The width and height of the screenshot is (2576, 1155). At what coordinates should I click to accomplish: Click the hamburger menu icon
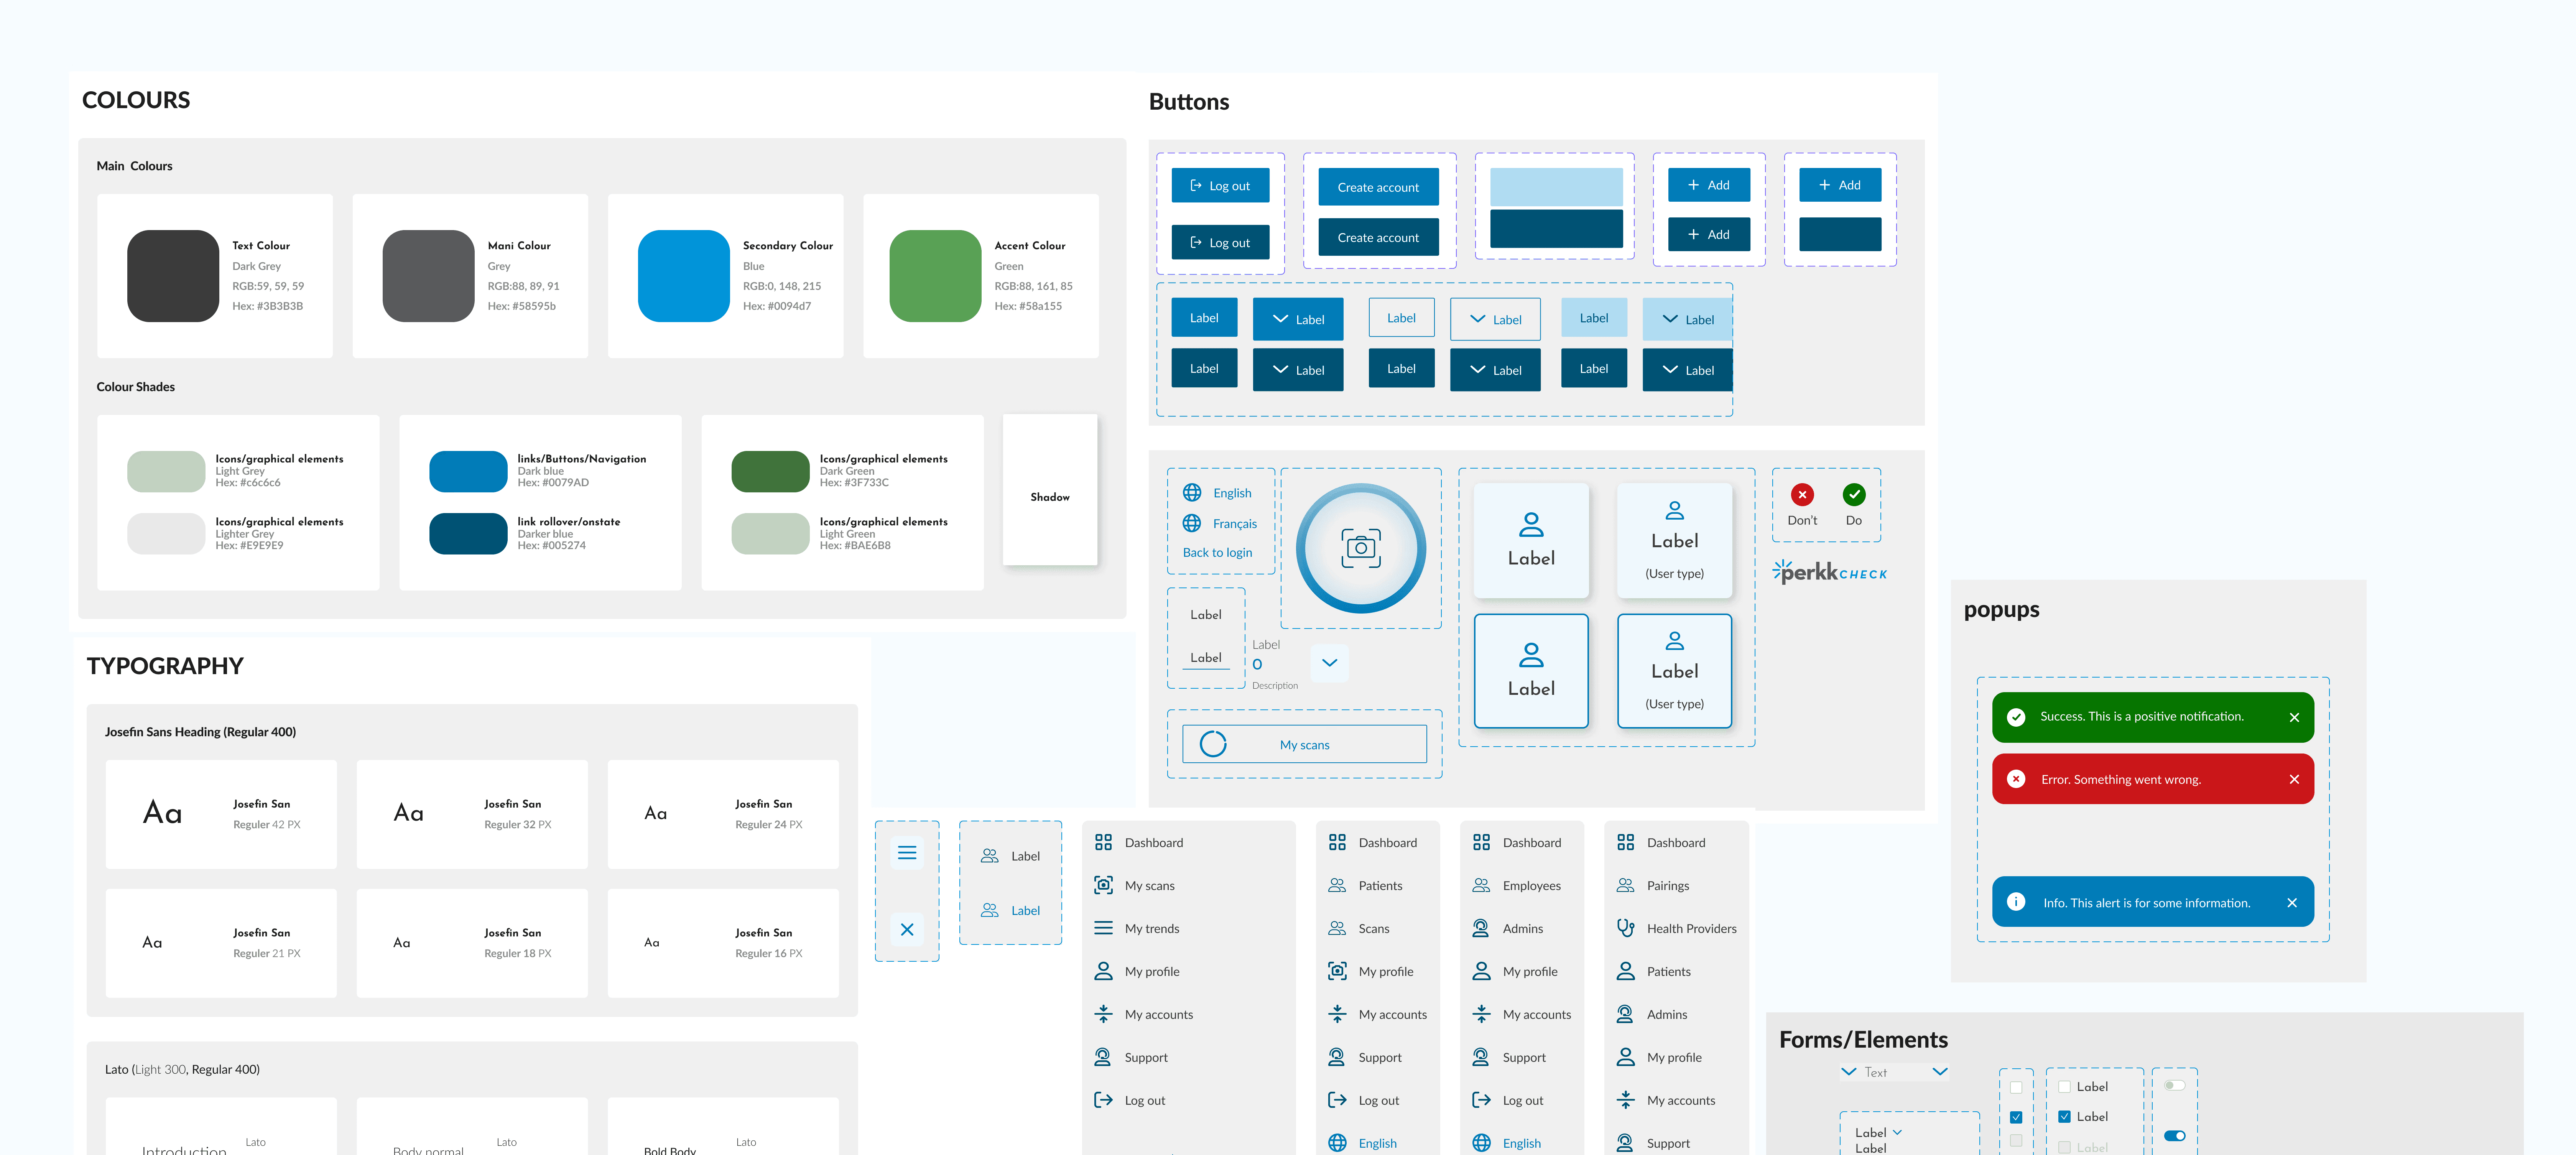click(x=907, y=853)
